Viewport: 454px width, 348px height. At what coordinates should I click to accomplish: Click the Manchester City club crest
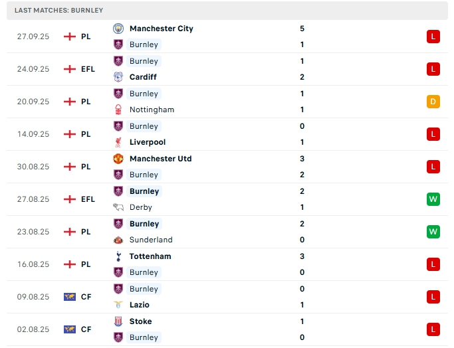(118, 29)
